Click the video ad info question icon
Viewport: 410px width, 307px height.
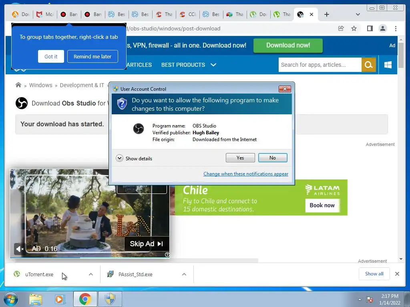[x=167, y=255]
